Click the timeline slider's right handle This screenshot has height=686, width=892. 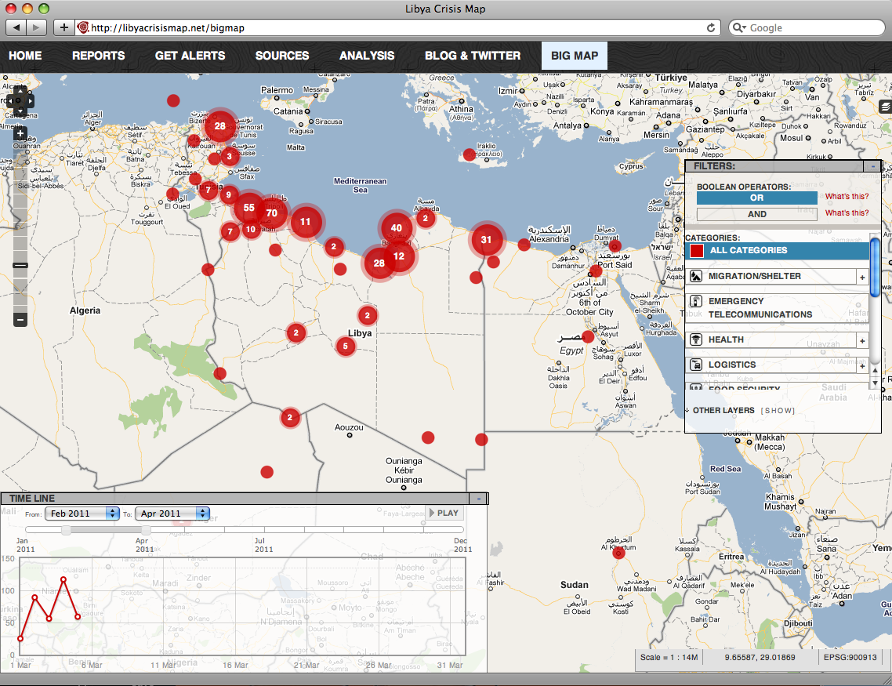[x=146, y=530]
